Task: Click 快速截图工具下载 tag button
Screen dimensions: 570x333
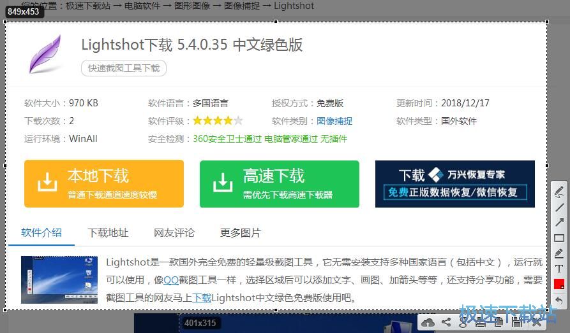Action: pyautogui.click(x=124, y=68)
